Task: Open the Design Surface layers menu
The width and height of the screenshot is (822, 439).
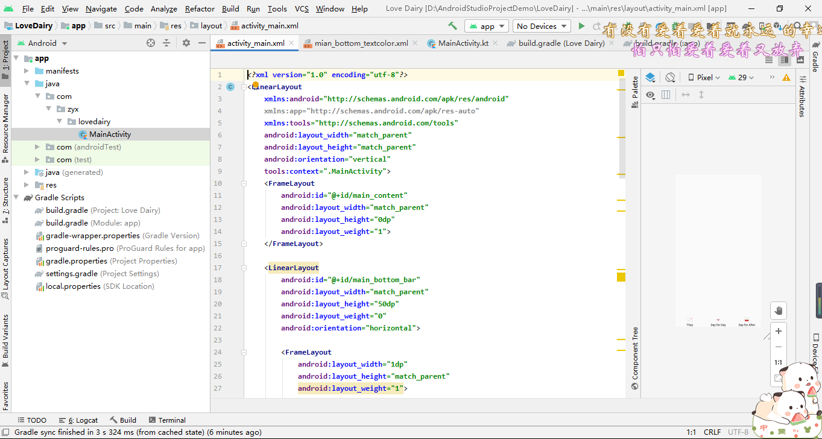Action: [x=650, y=77]
